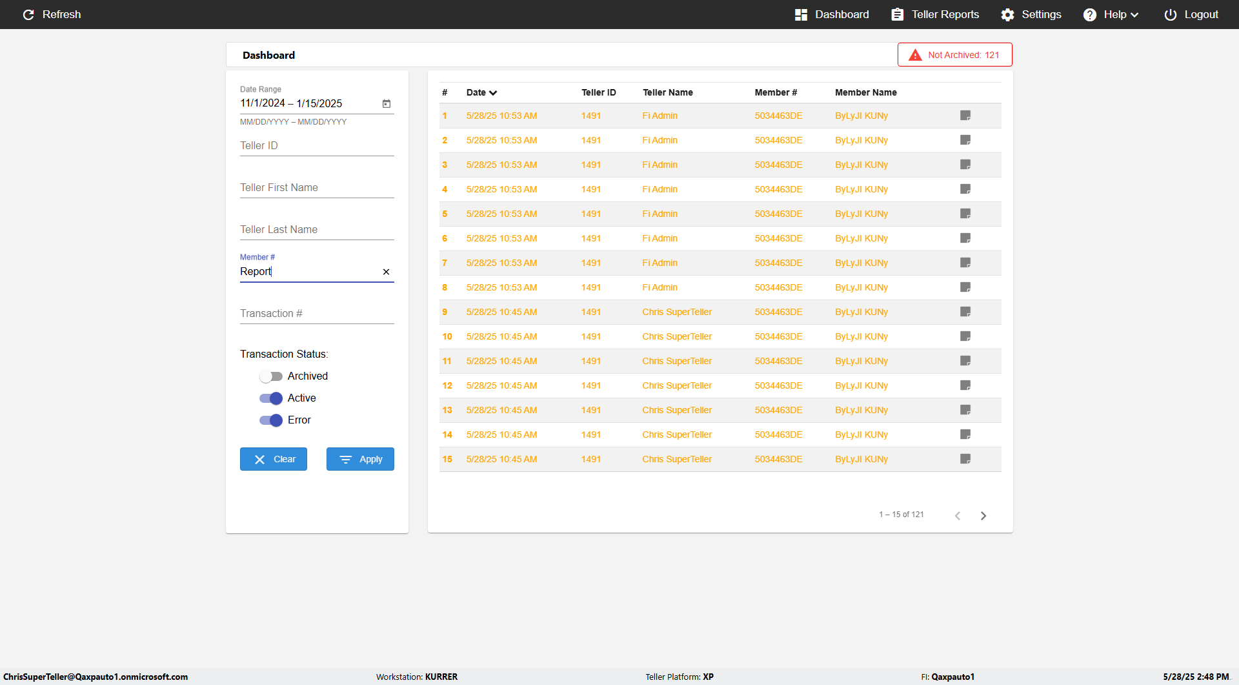Open the note icon for row 13
The height and width of the screenshot is (685, 1239).
click(x=965, y=410)
